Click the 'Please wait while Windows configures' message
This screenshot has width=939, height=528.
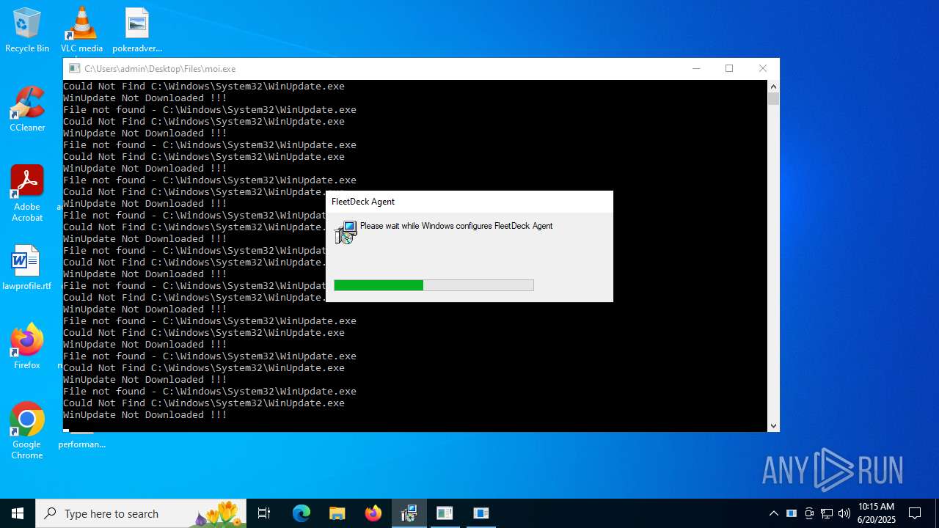coord(456,226)
